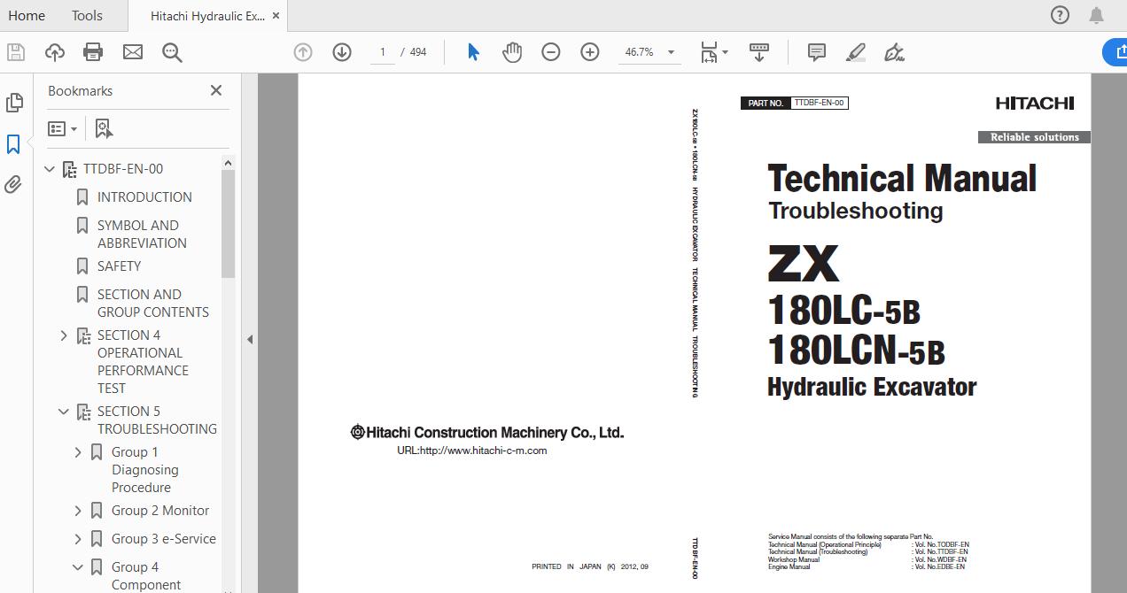Click the bookmarks panel scroll up arrow
The width and height of the screenshot is (1127, 593).
[x=228, y=163]
